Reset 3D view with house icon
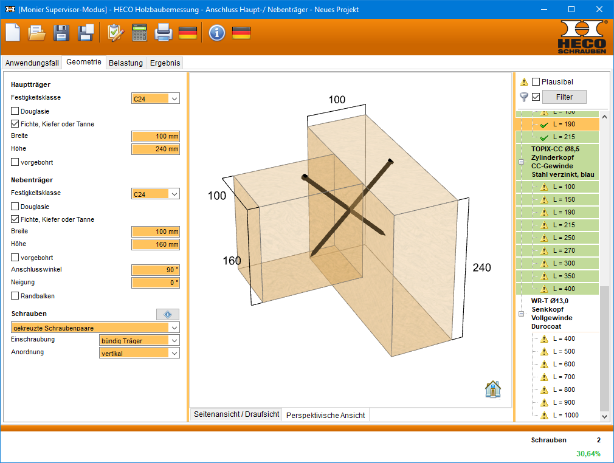614x463 pixels. (x=493, y=389)
